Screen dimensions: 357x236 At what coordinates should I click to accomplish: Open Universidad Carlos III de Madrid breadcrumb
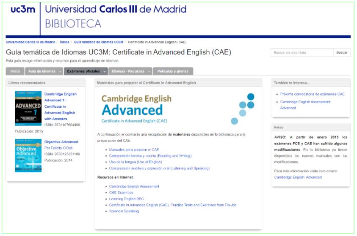coord(30,42)
